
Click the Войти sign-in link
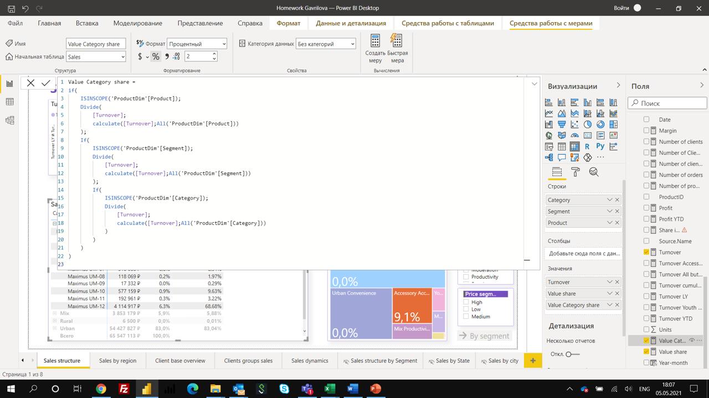621,8
